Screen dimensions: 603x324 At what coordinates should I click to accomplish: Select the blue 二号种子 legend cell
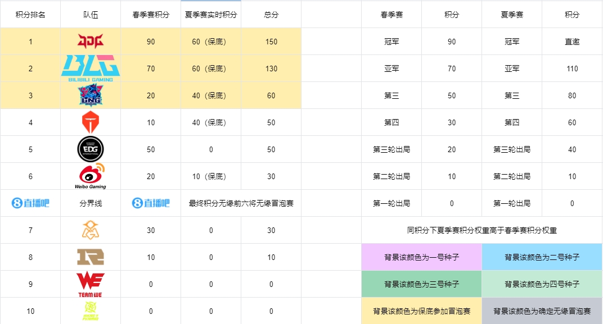(542, 257)
